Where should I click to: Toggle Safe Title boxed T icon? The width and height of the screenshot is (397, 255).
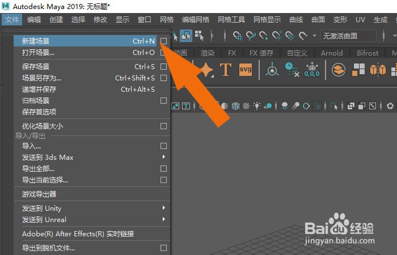pyautogui.click(x=186, y=106)
